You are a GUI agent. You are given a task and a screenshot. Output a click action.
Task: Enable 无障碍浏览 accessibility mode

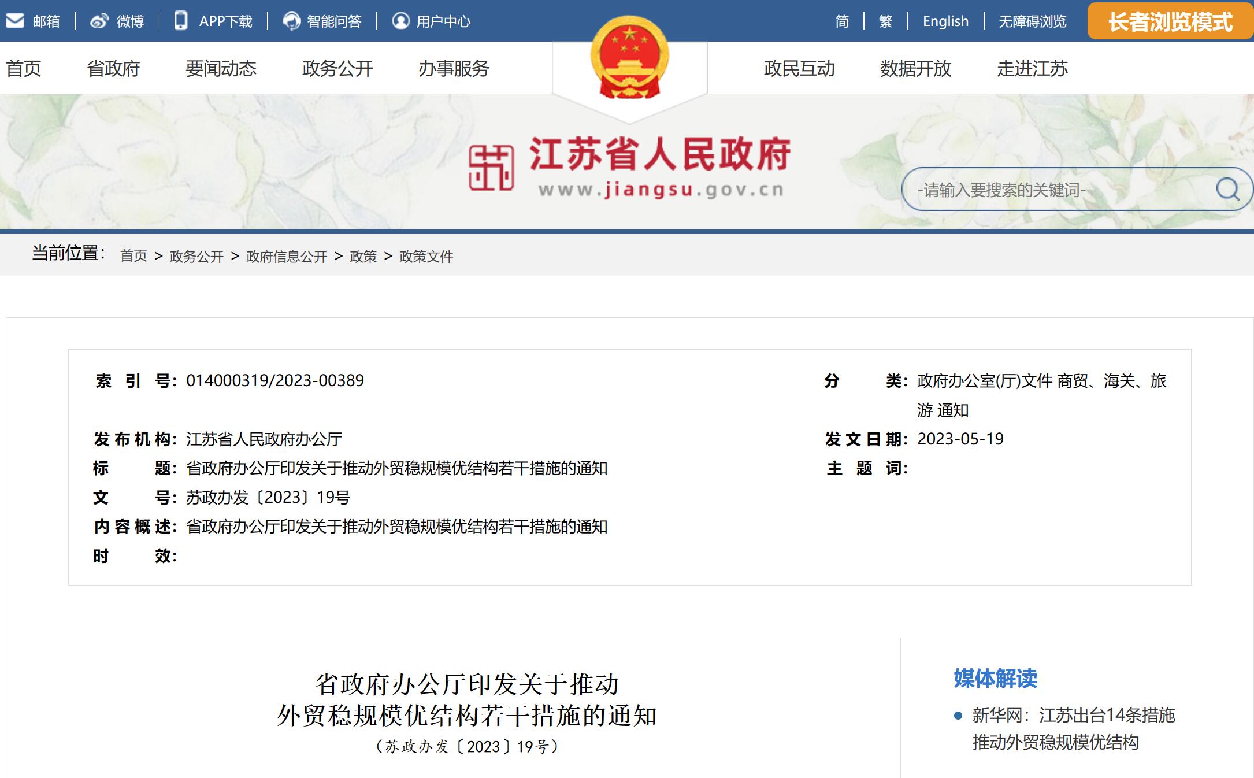1032,21
